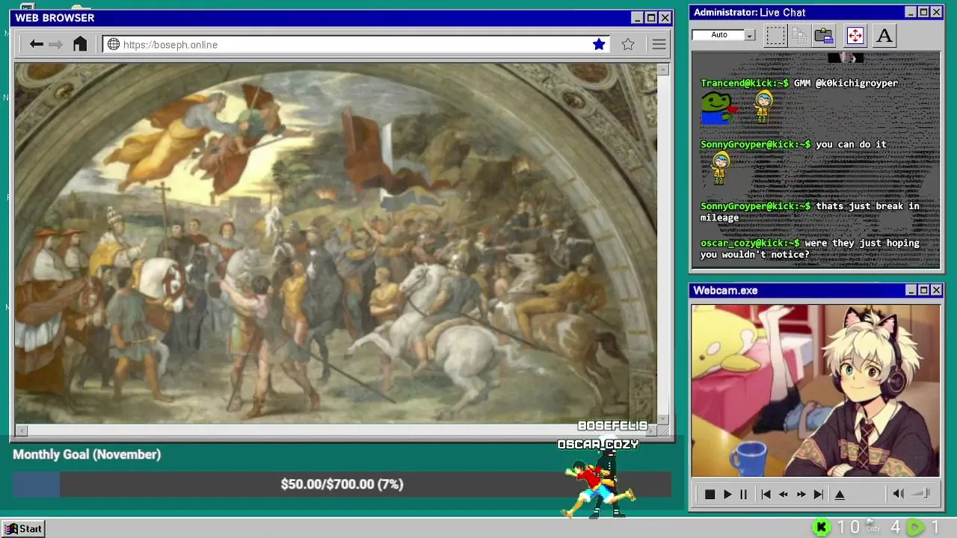
Task: Click the outlined favorites star
Action: click(x=628, y=45)
